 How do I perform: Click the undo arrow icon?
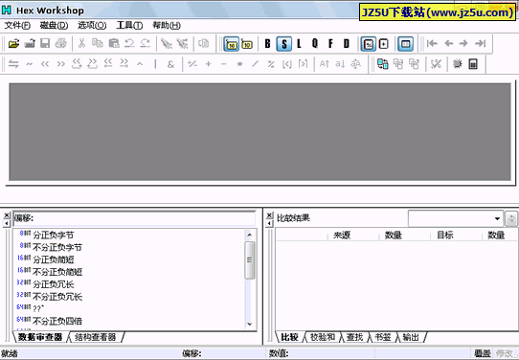[x=129, y=43]
